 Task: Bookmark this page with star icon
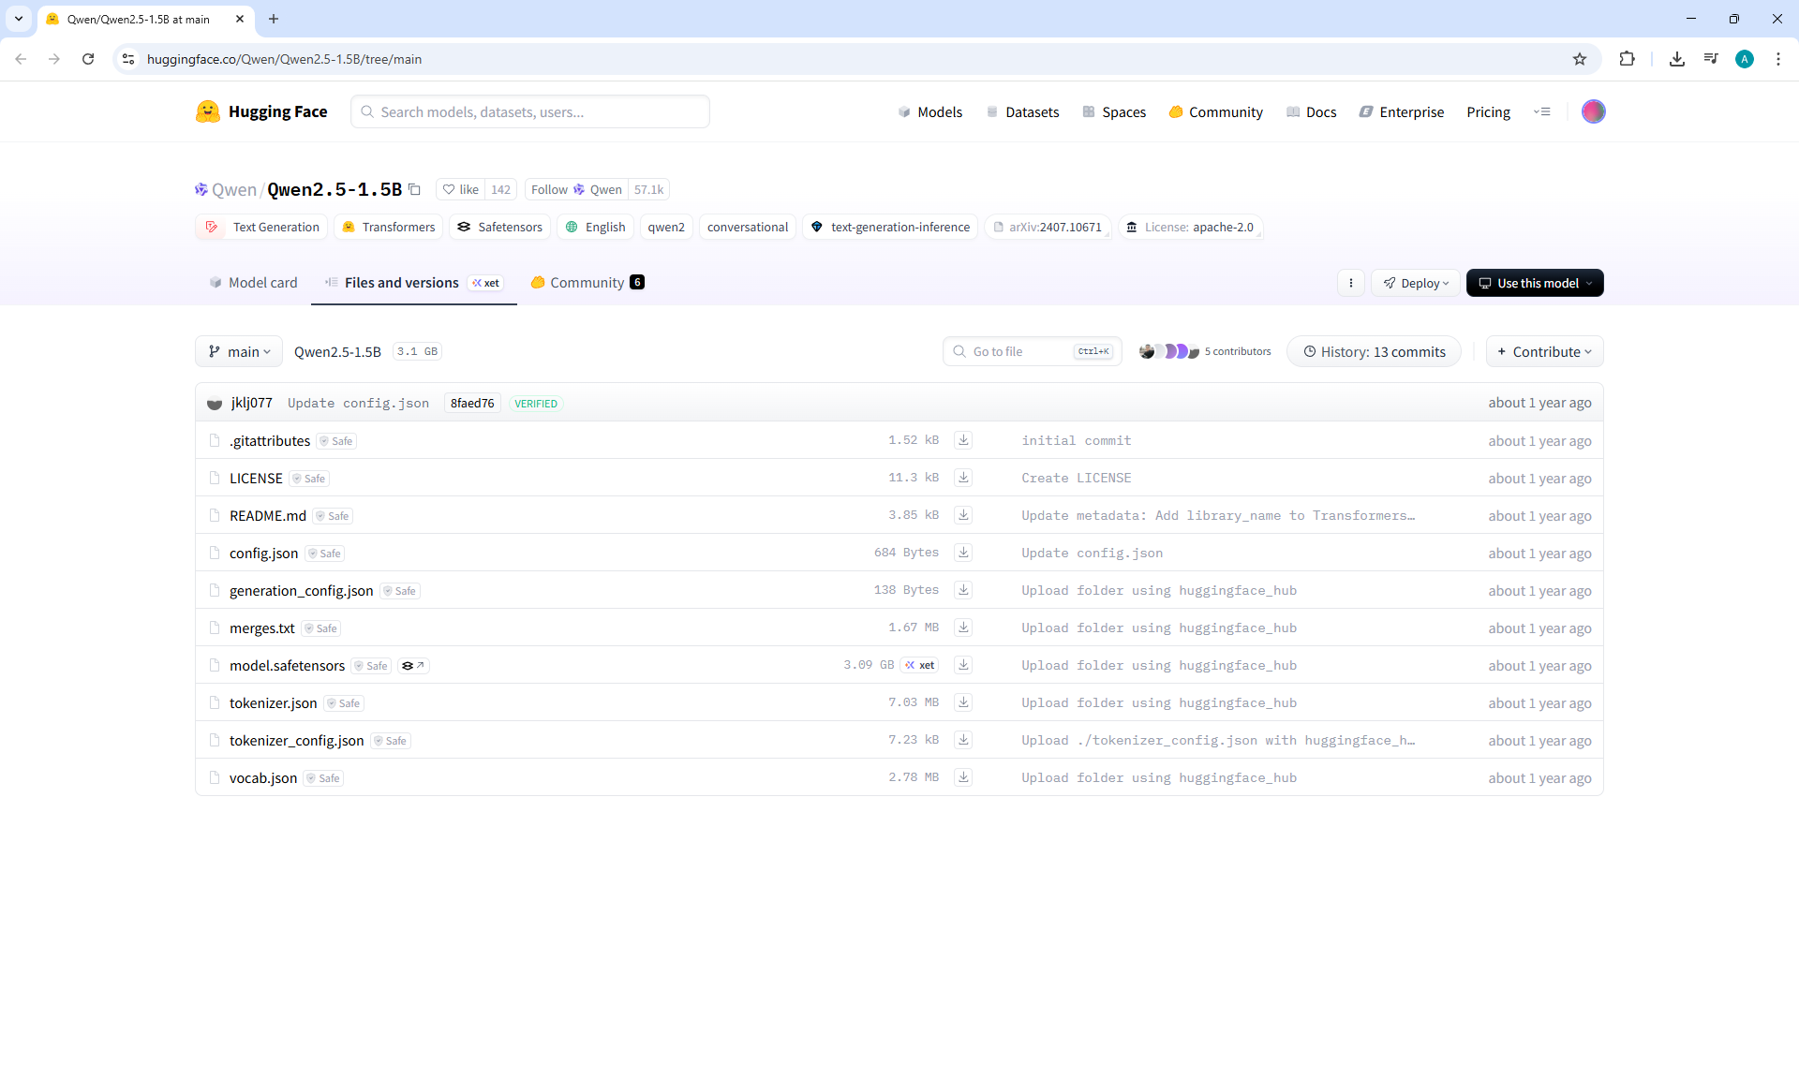click(x=1580, y=59)
